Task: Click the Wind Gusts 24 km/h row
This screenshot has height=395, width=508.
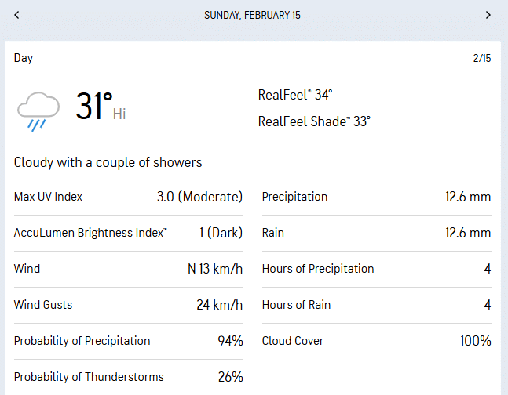Action: [128, 305]
